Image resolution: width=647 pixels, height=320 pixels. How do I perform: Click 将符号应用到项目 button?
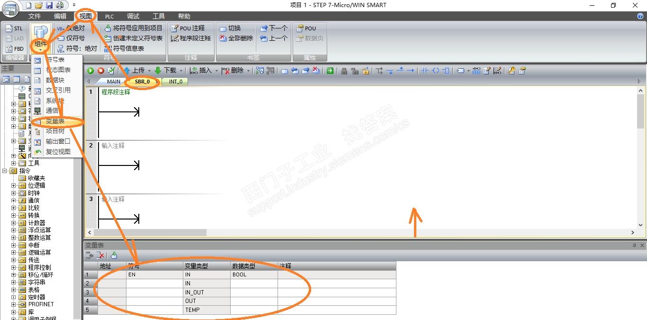pos(133,28)
